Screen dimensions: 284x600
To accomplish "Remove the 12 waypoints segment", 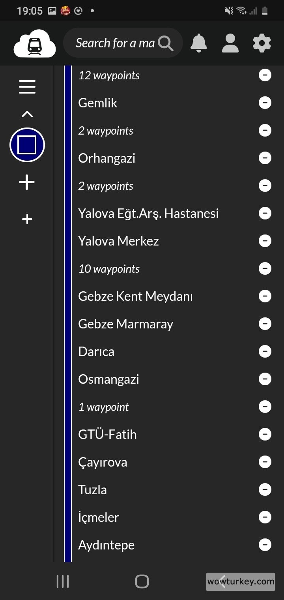I will point(265,75).
